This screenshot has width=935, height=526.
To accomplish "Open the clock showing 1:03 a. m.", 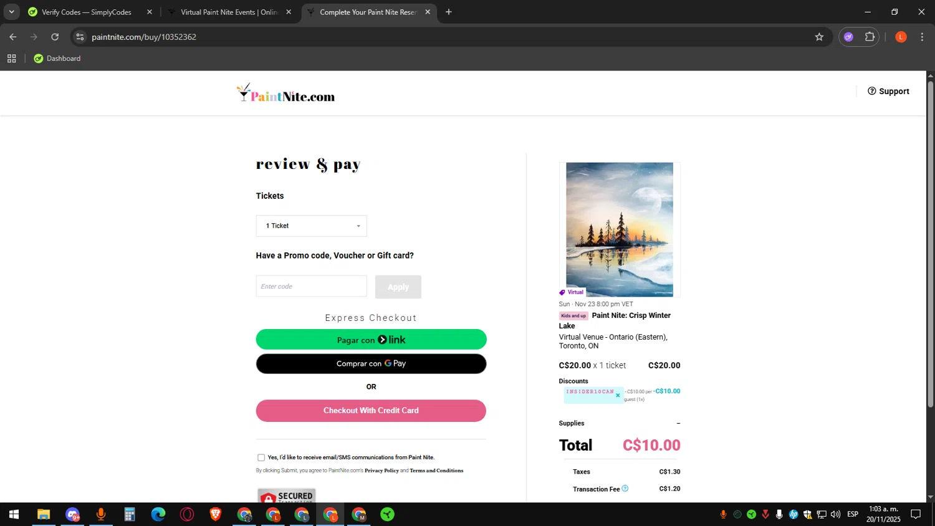I will point(883,514).
